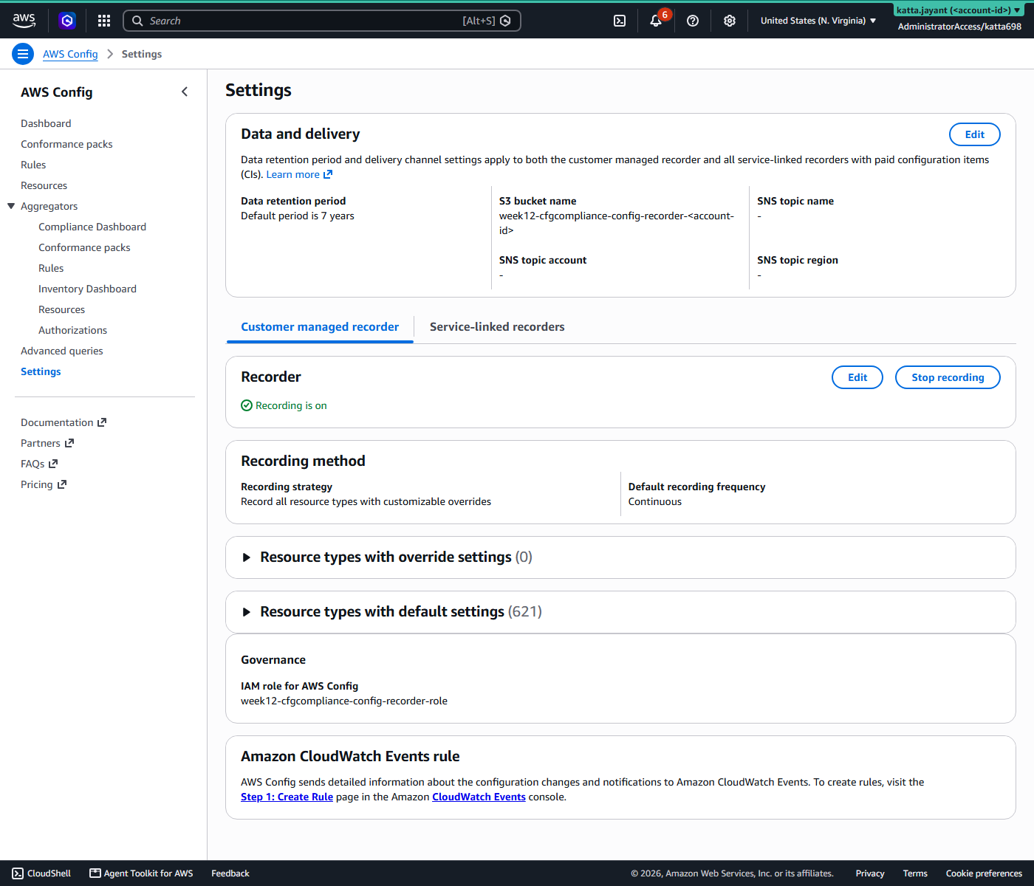Open the Privacy footer link

click(x=870, y=873)
